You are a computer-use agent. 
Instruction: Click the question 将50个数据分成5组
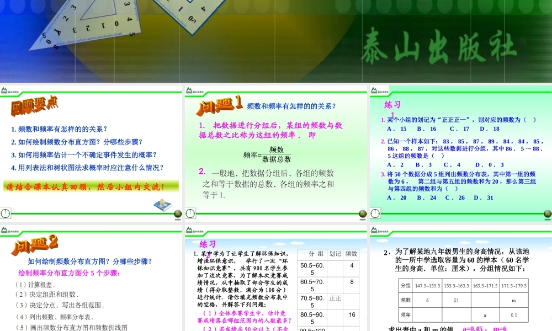pyautogui.click(x=459, y=181)
